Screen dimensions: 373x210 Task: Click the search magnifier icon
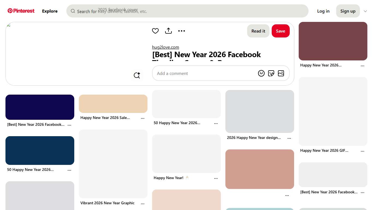click(x=73, y=11)
